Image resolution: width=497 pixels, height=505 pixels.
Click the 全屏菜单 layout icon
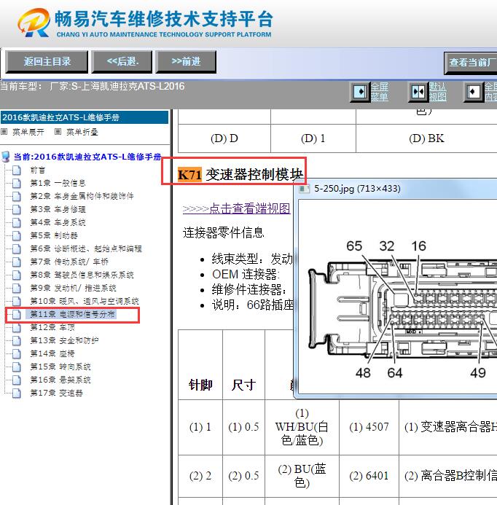tap(360, 92)
